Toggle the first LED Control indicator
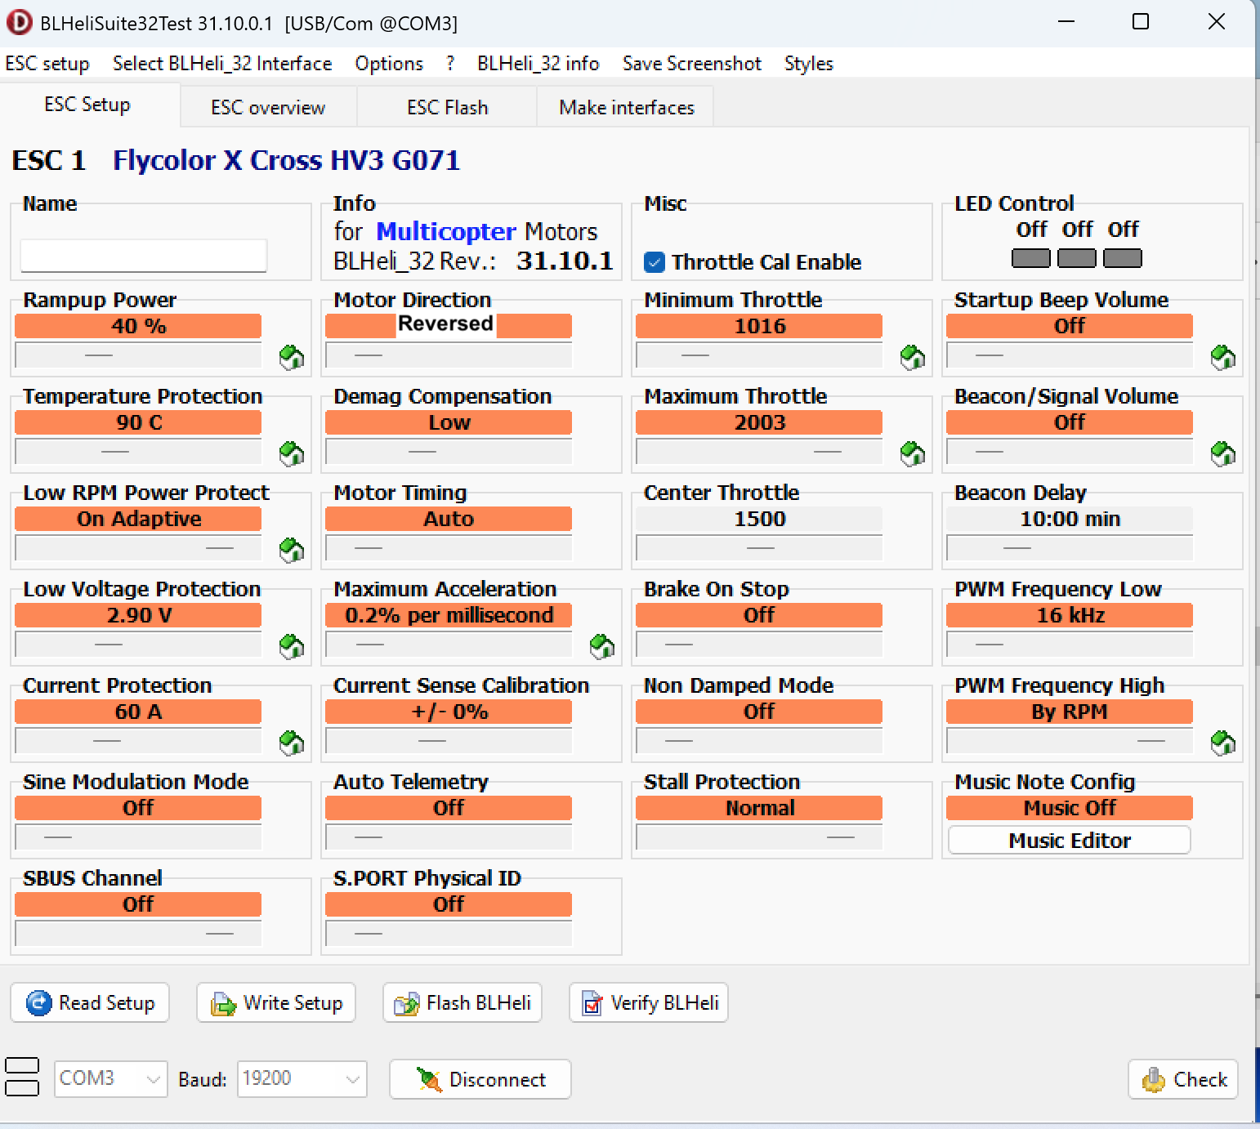Screen dimensions: 1260x1129 1030,259
